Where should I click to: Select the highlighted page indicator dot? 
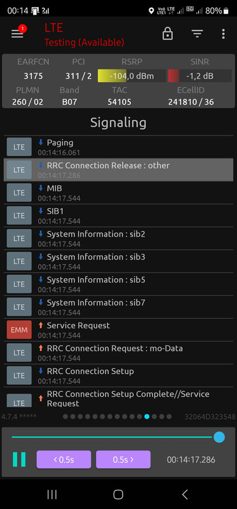point(147,417)
